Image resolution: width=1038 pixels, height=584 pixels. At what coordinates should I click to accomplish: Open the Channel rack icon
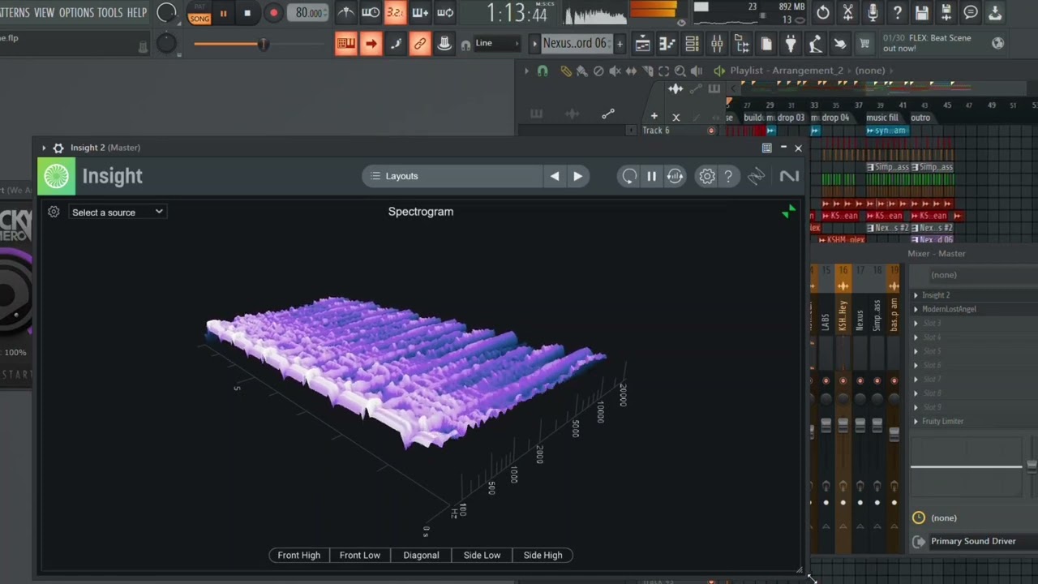click(x=692, y=44)
